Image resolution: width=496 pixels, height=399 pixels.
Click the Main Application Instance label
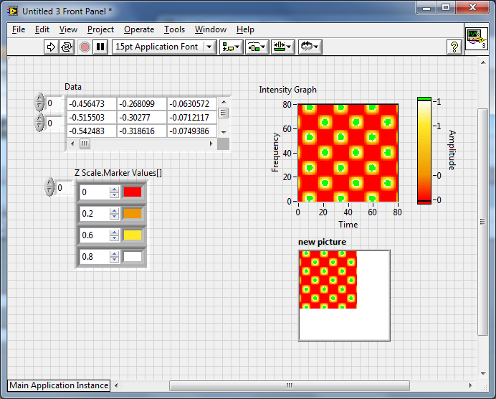tap(59, 385)
